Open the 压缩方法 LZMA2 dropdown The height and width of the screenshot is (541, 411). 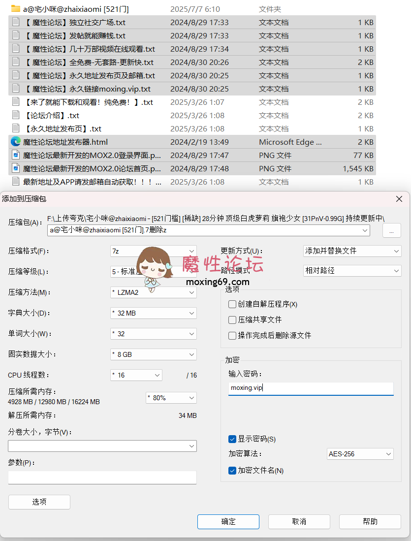pos(154,292)
